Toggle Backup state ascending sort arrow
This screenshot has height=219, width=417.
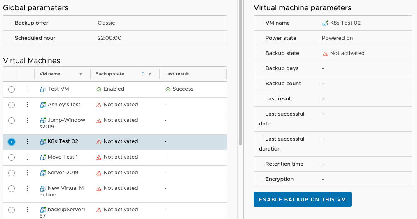point(143,74)
